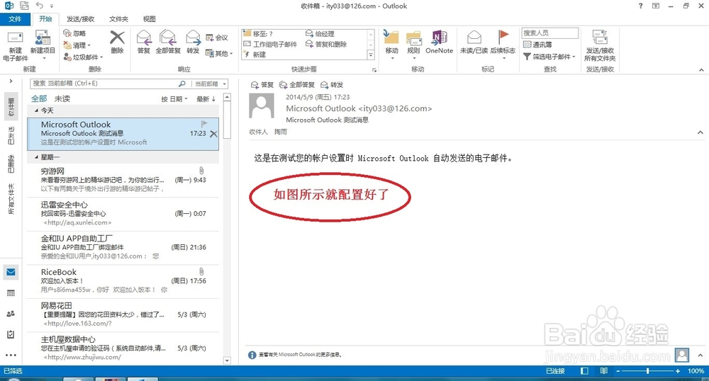Open the By Date (按日期) sort dropdown
Image resolution: width=709 pixels, height=381 pixels.
174,99
